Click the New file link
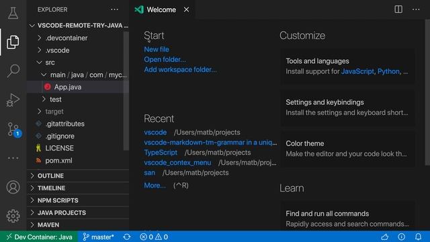The image size is (430, 242). click(157, 49)
